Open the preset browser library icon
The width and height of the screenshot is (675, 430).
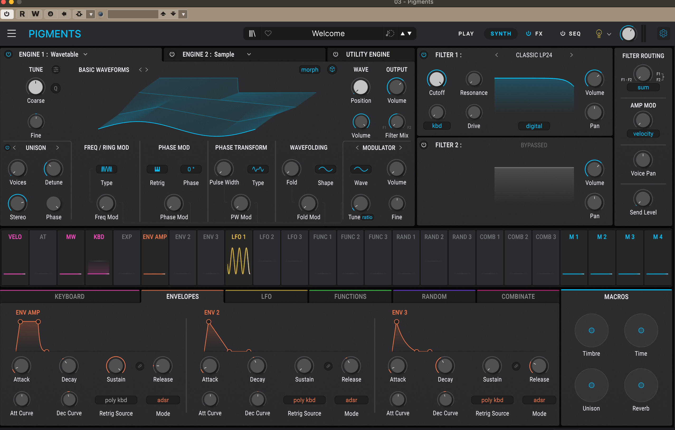tap(252, 34)
